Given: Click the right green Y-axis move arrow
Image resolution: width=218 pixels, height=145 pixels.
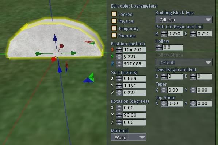Looking at the screenshot, I should click(x=74, y=53).
